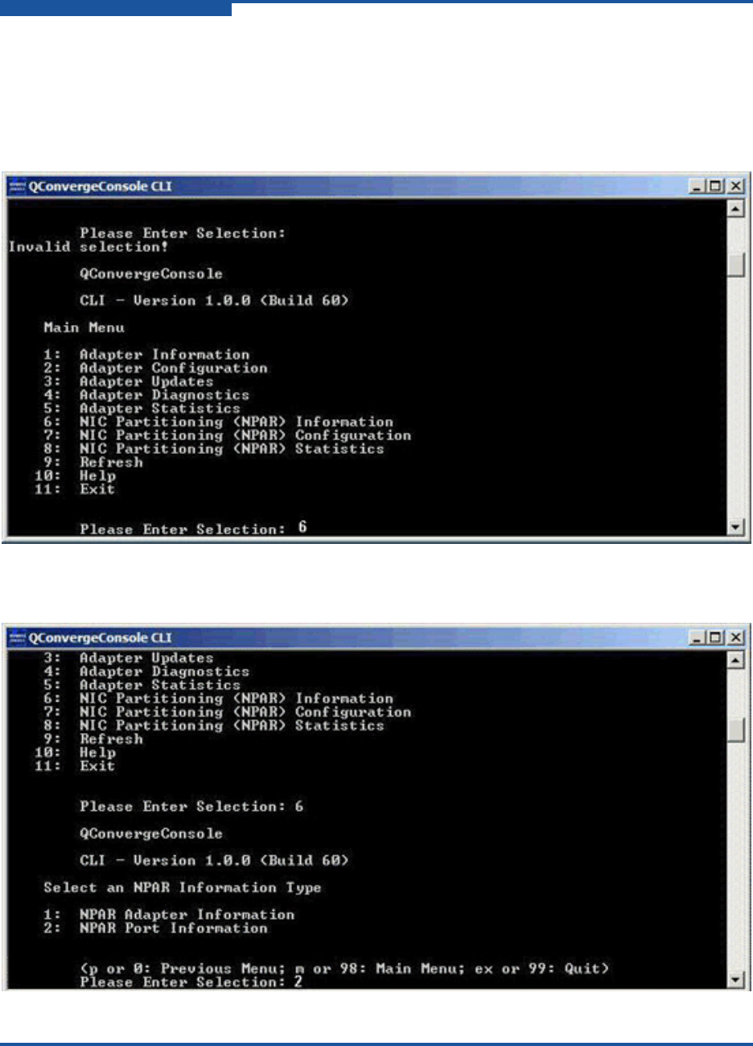753x1046 pixels.
Task: Click the selection prompt showing 2 in the lower console
Action: (191, 982)
